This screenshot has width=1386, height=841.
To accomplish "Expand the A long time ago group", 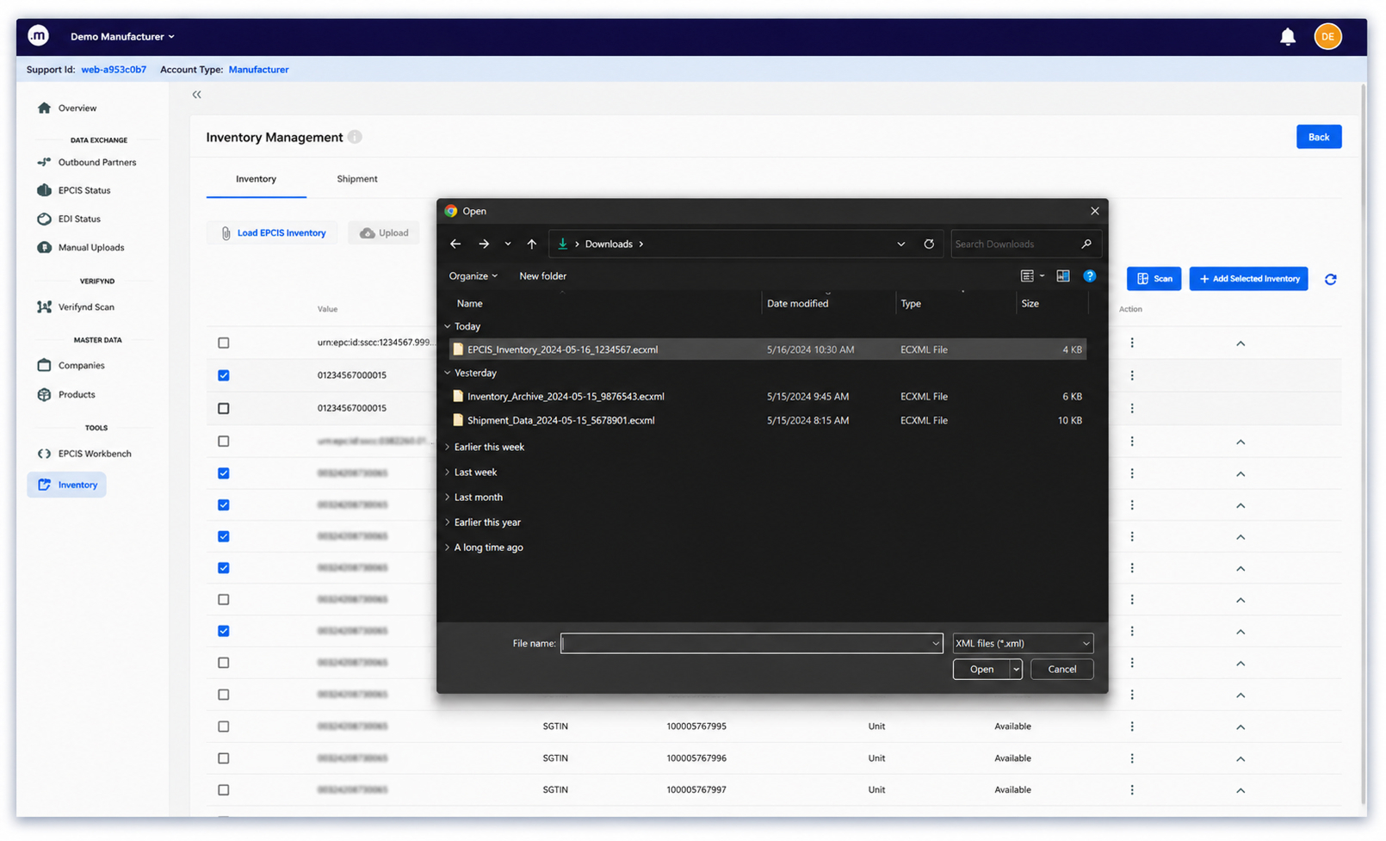I will (x=448, y=547).
